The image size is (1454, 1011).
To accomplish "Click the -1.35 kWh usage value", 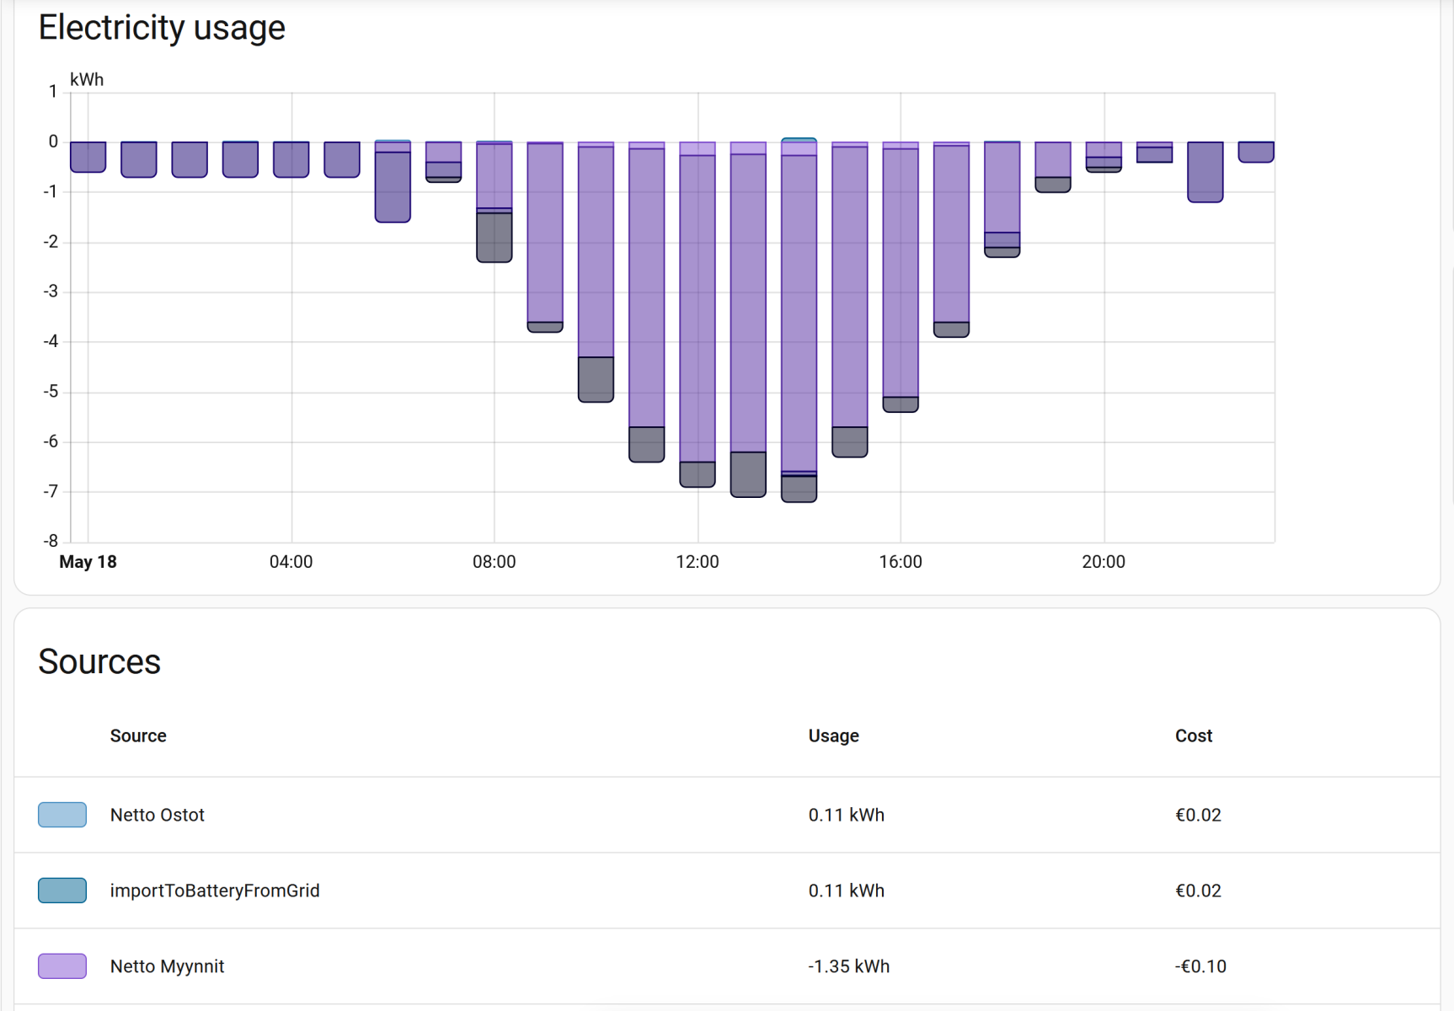I will (x=849, y=966).
